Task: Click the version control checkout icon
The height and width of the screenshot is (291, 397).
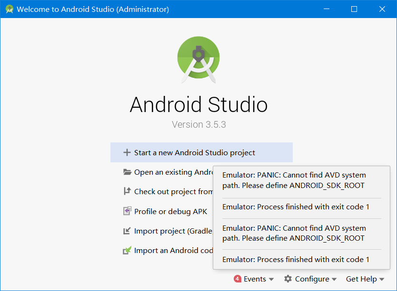Action: click(x=127, y=191)
